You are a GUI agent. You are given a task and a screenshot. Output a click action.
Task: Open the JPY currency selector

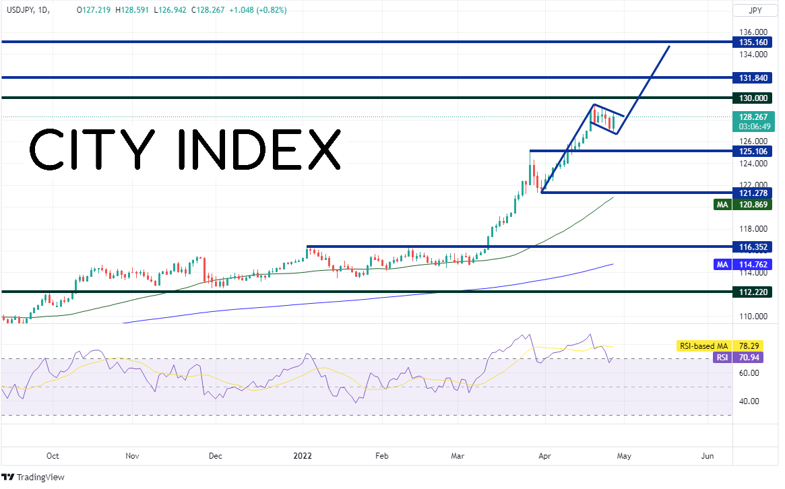point(755,11)
